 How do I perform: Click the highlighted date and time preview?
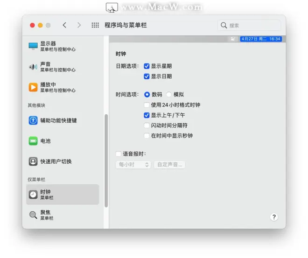coord(261,39)
